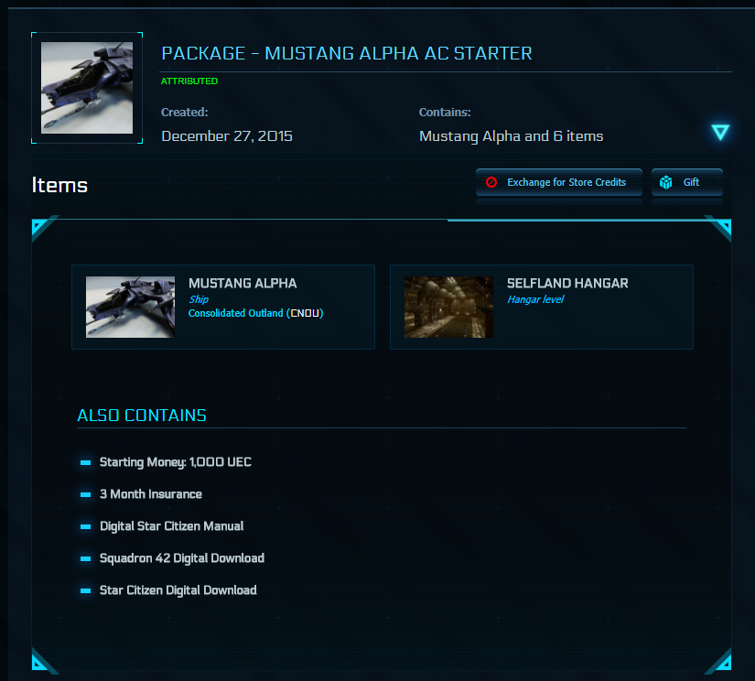Click Star Citizen Digital Download entry
This screenshot has width=755, height=681.
pyautogui.click(x=178, y=590)
